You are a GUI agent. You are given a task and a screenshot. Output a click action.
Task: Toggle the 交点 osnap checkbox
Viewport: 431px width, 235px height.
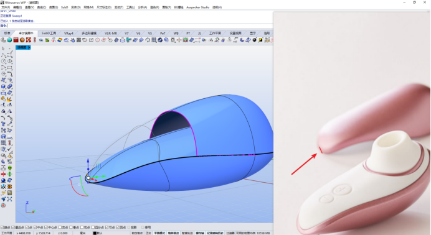(60, 228)
